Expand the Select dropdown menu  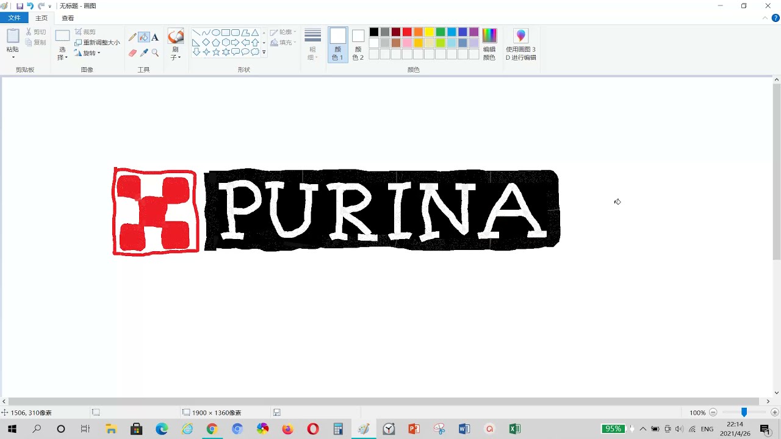tap(62, 54)
